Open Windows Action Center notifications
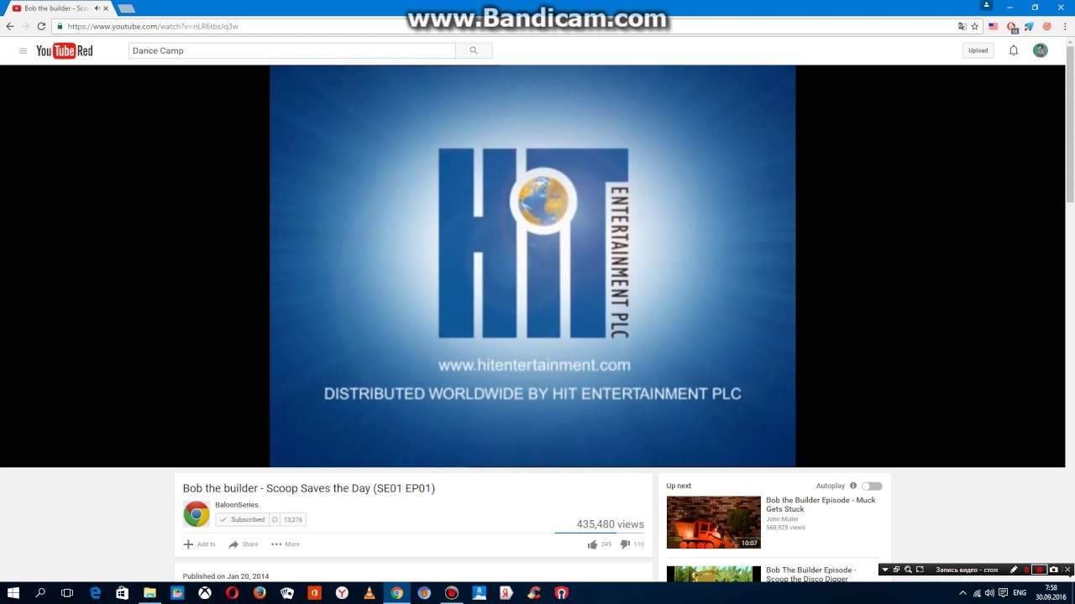The width and height of the screenshot is (1075, 604). point(1003,593)
